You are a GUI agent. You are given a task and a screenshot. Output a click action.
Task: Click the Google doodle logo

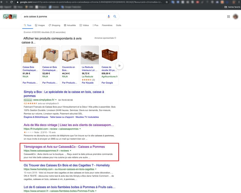point(10,17)
